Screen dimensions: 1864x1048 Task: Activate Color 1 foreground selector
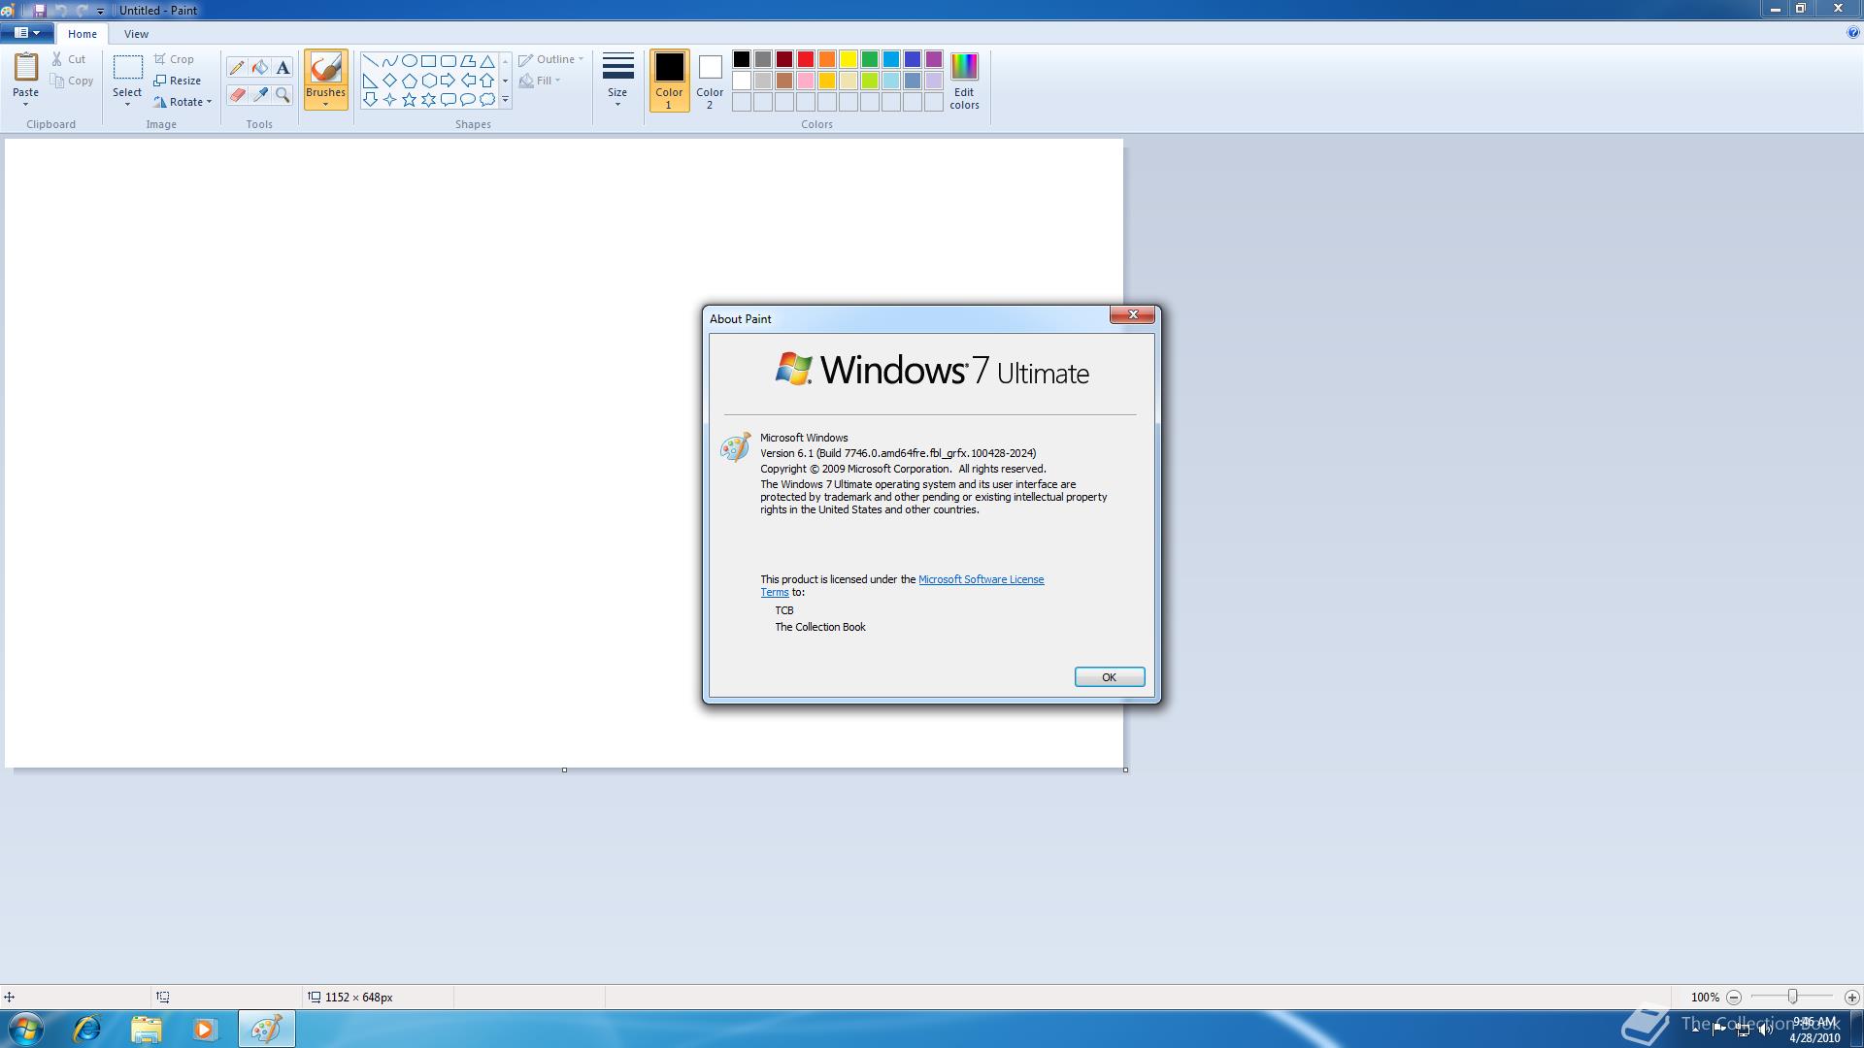(669, 81)
